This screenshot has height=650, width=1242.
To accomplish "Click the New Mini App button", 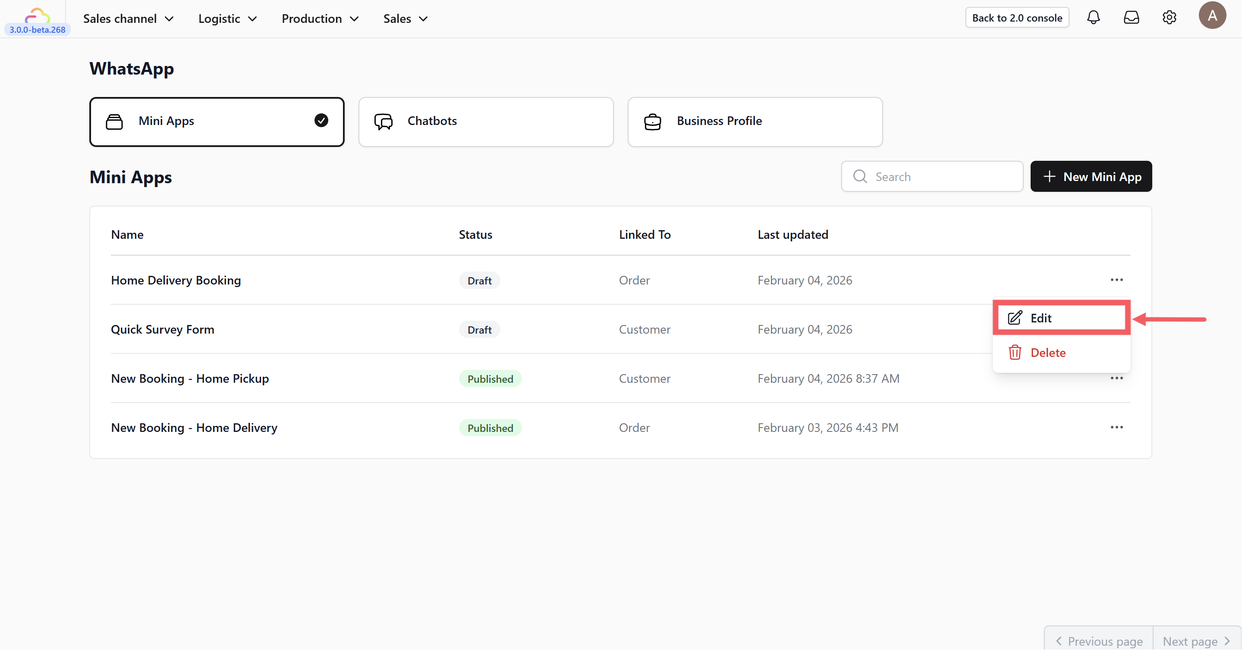I will click(x=1091, y=176).
